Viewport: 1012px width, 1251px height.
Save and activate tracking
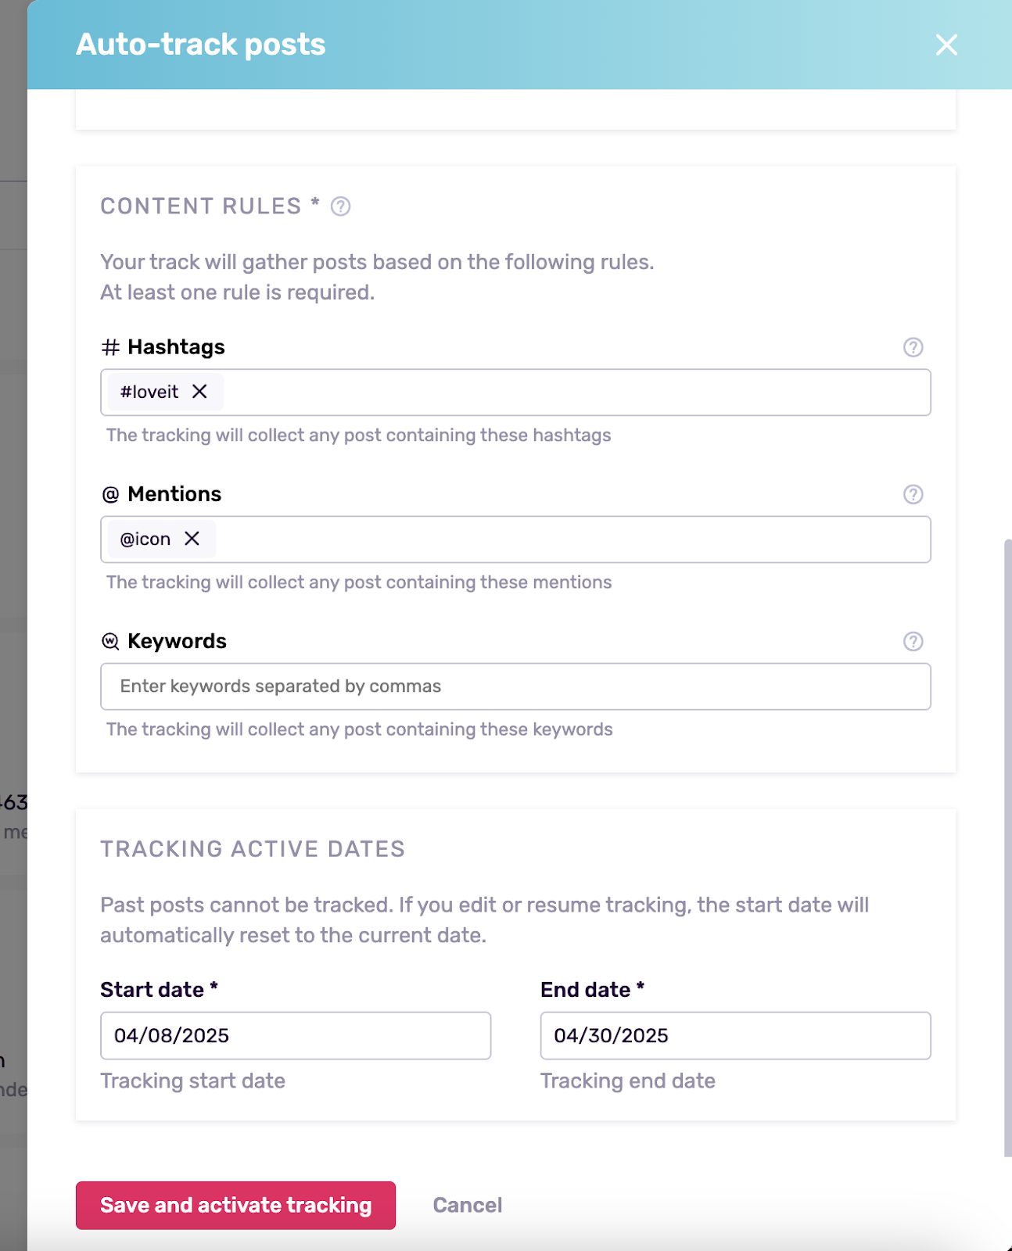coord(235,1206)
